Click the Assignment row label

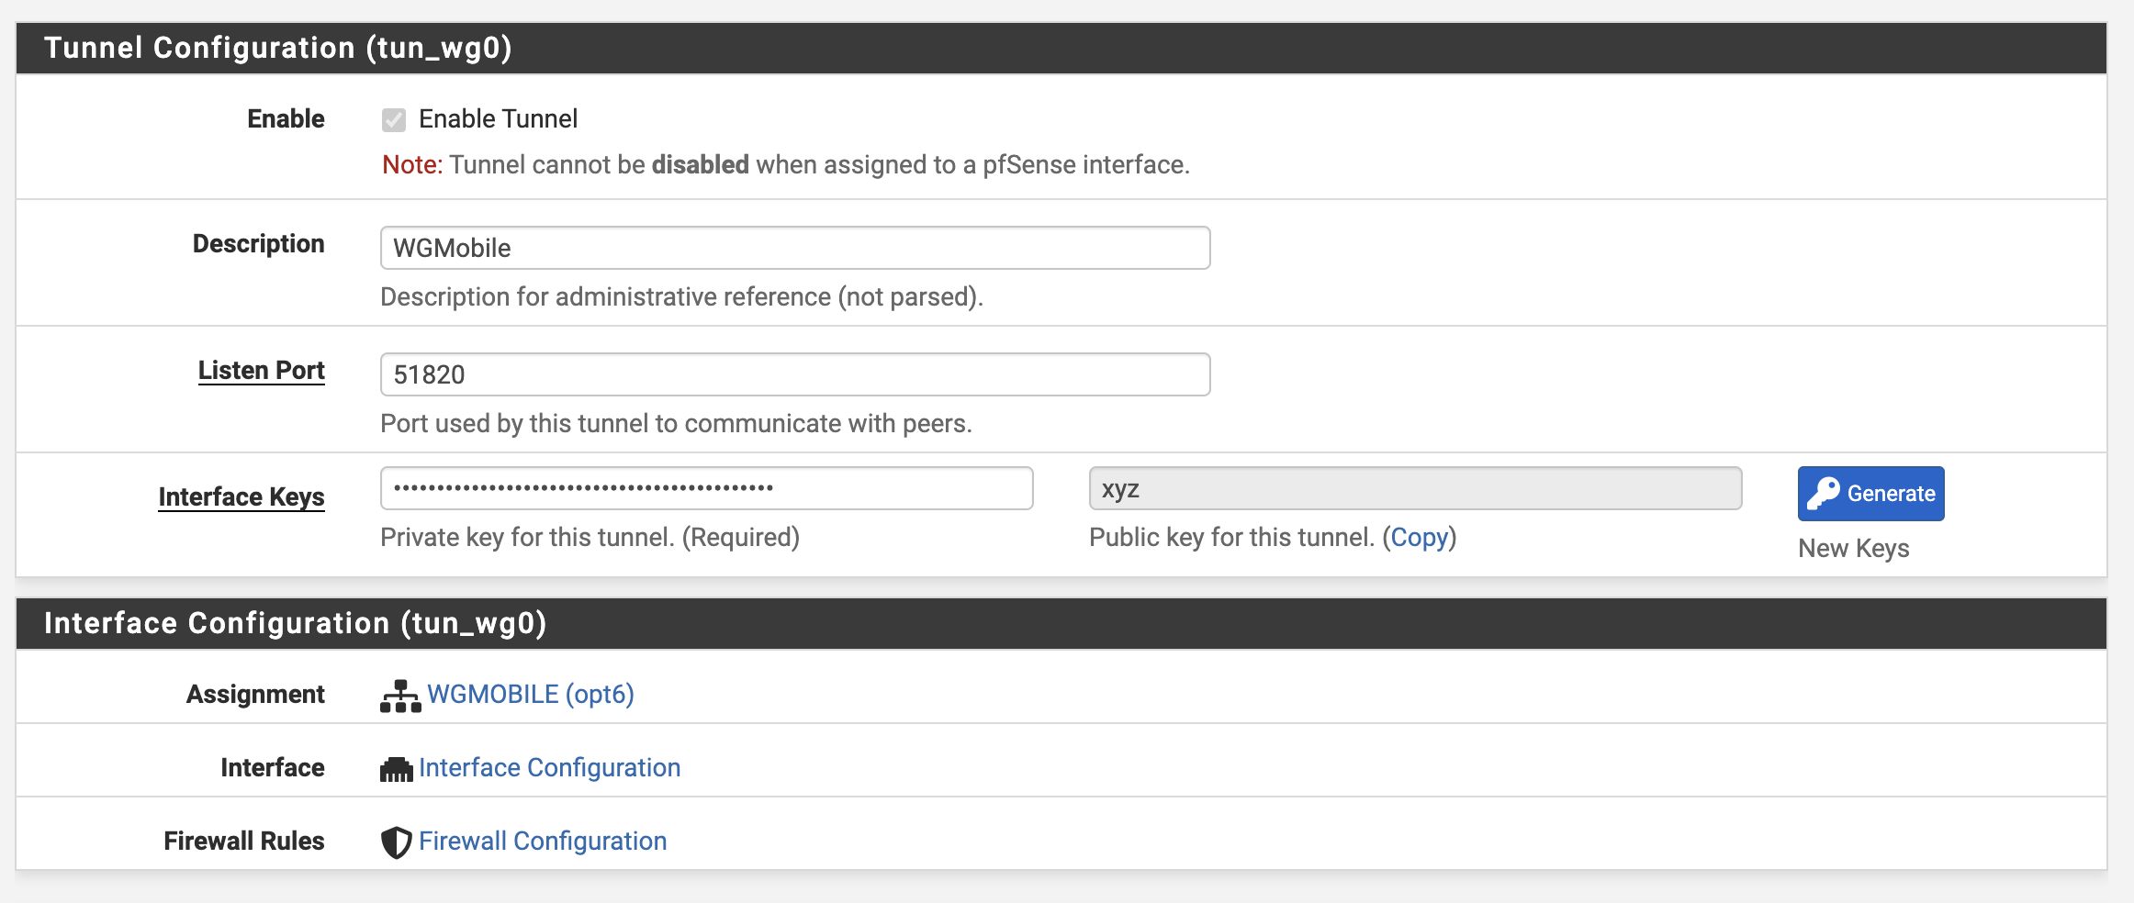pos(255,694)
